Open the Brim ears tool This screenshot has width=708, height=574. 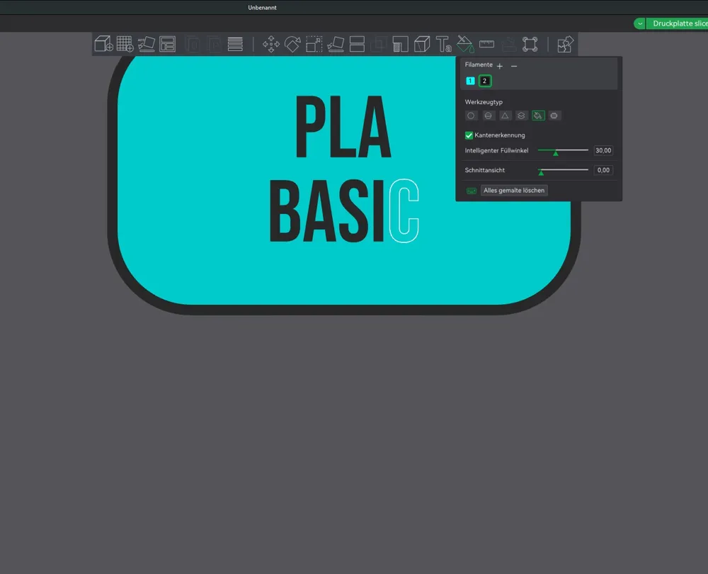[x=530, y=44]
